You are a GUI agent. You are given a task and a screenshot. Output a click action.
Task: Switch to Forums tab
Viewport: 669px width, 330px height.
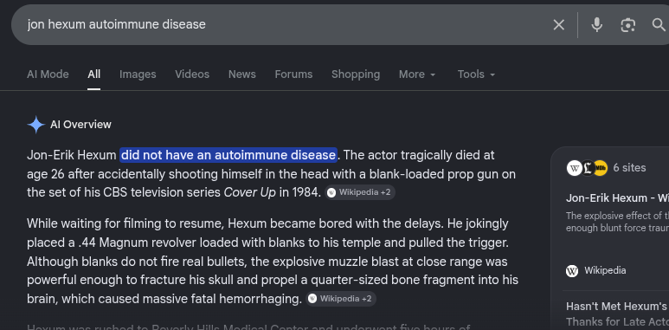[x=293, y=74]
